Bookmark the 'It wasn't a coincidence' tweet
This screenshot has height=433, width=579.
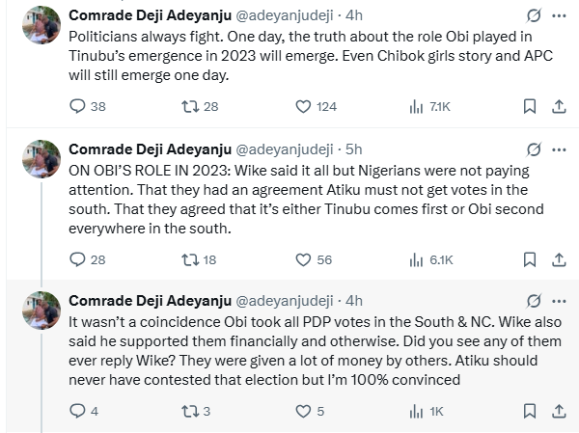tap(529, 412)
